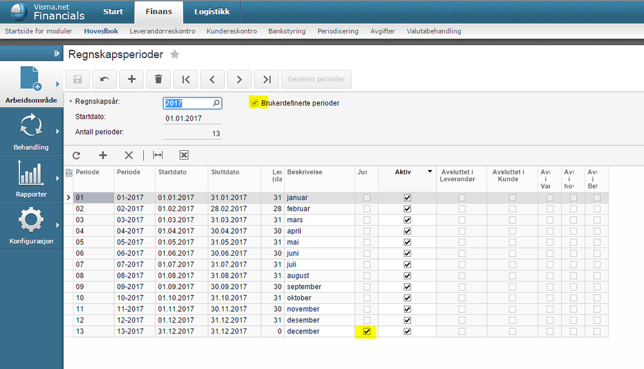644x369 pixels.
Task: Open Hovedbok module menu
Action: [x=101, y=31]
